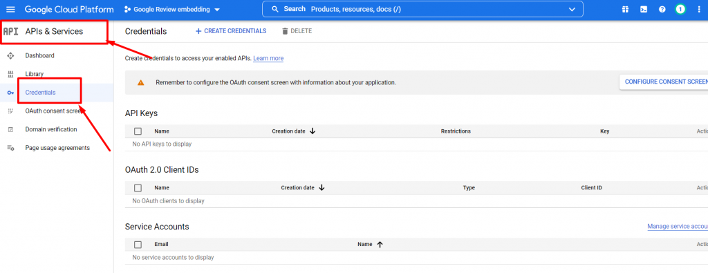
Task: Click the API icon in sidebar header
Action: pos(10,32)
